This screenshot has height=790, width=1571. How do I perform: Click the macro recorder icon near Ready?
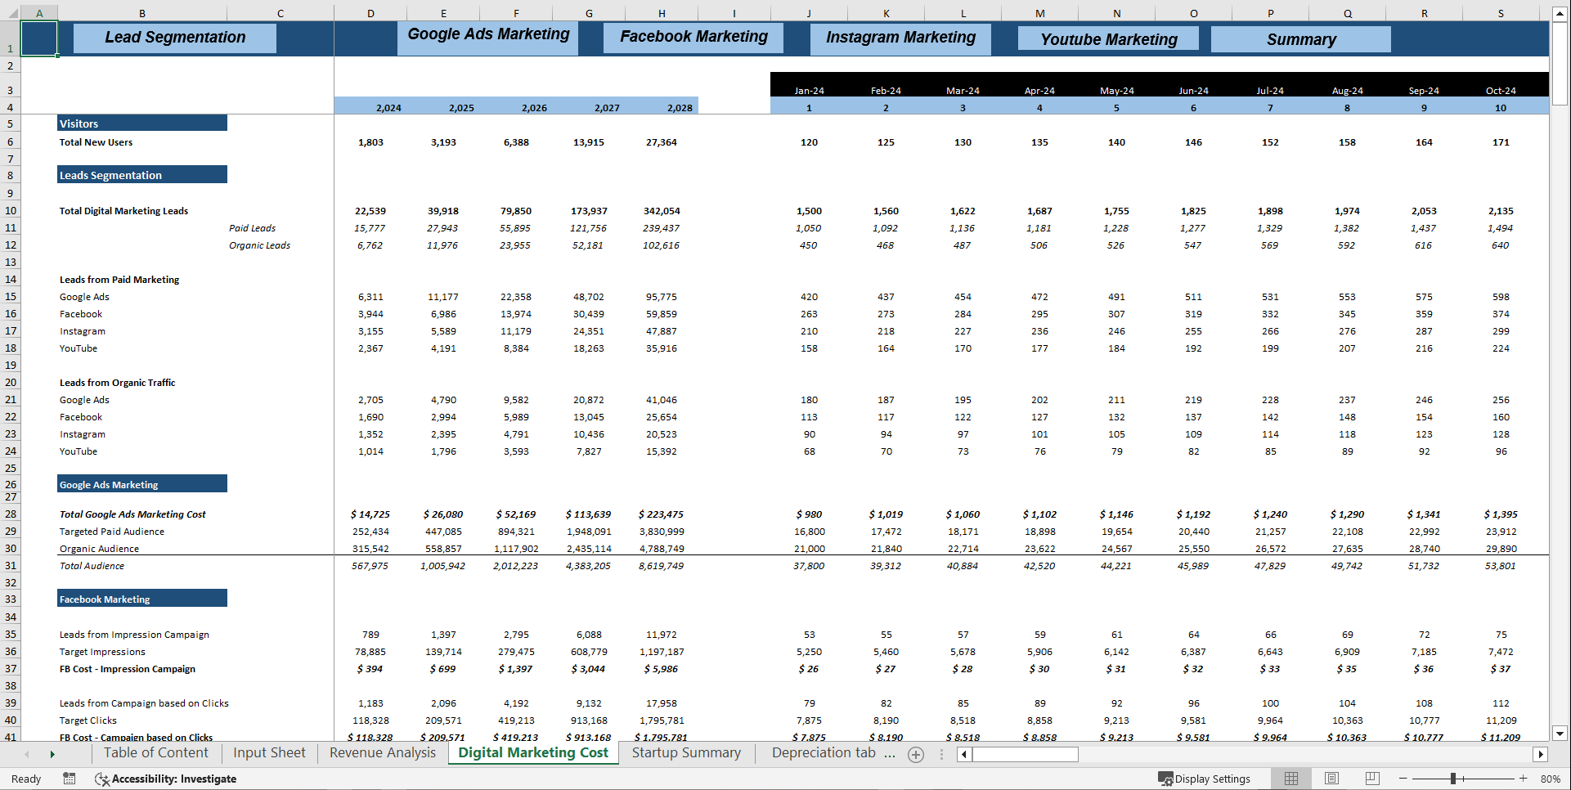70,779
